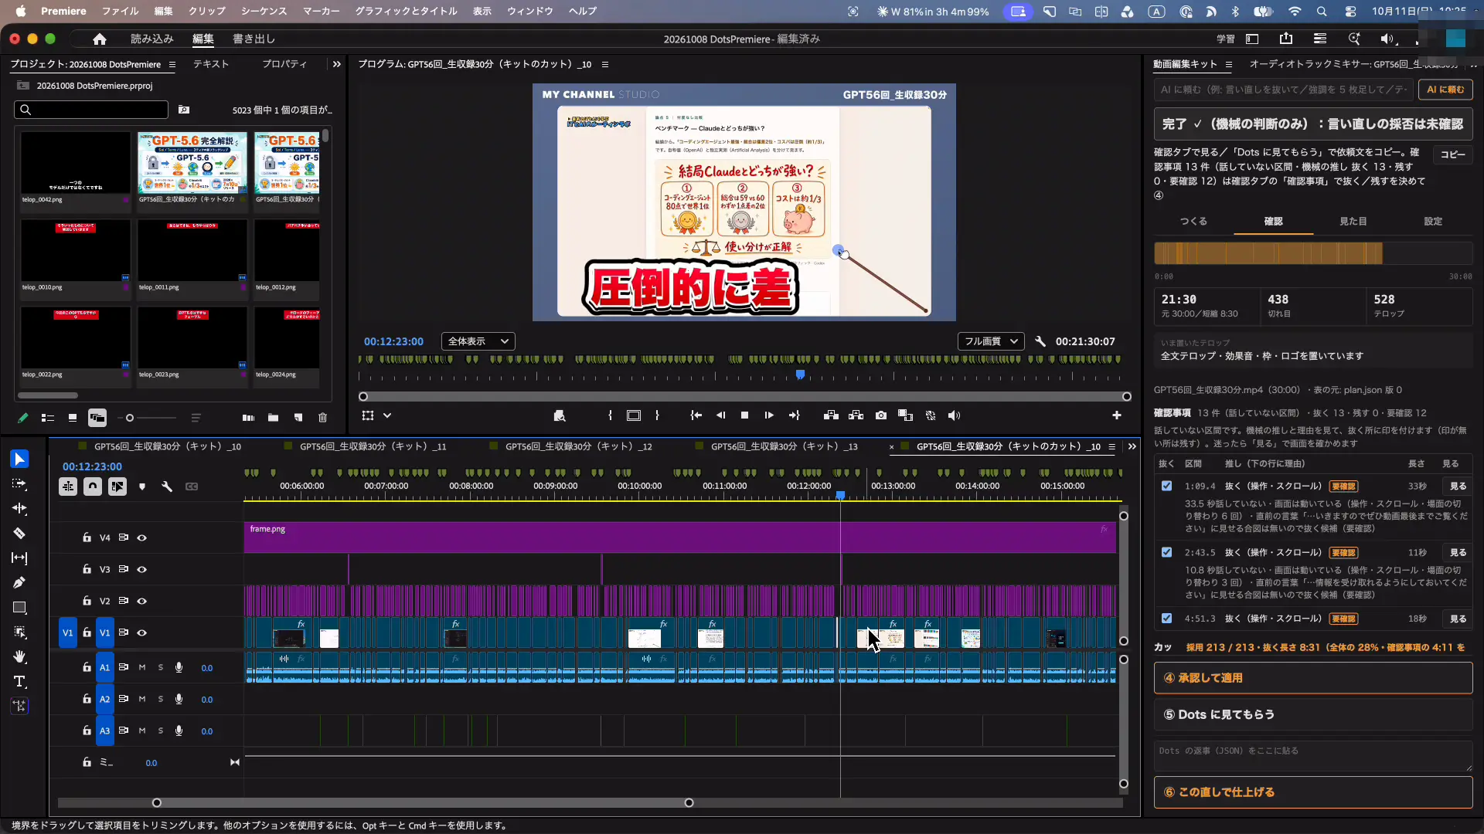Open the マーカー menu

tap(321, 11)
